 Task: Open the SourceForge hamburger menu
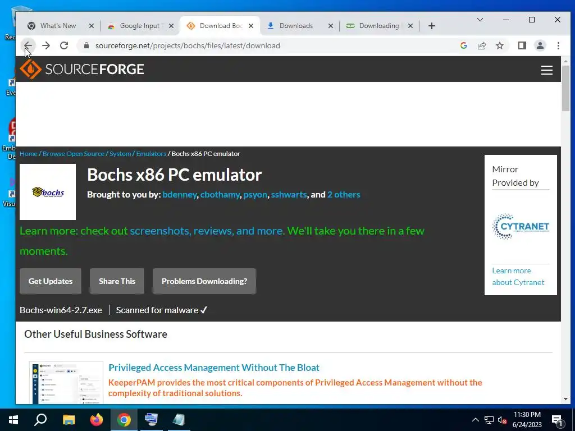[x=547, y=70]
